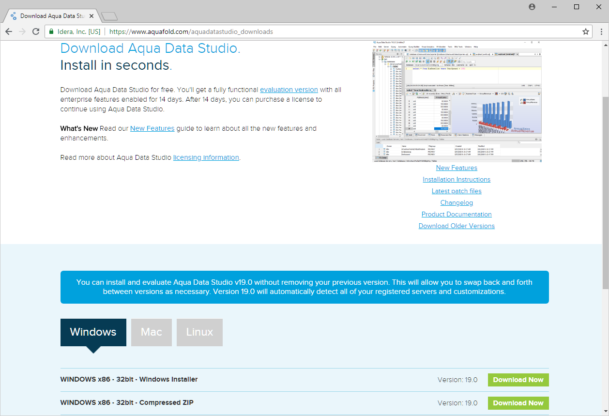Open the evaluation version link
609x416 pixels.
pyautogui.click(x=289, y=90)
